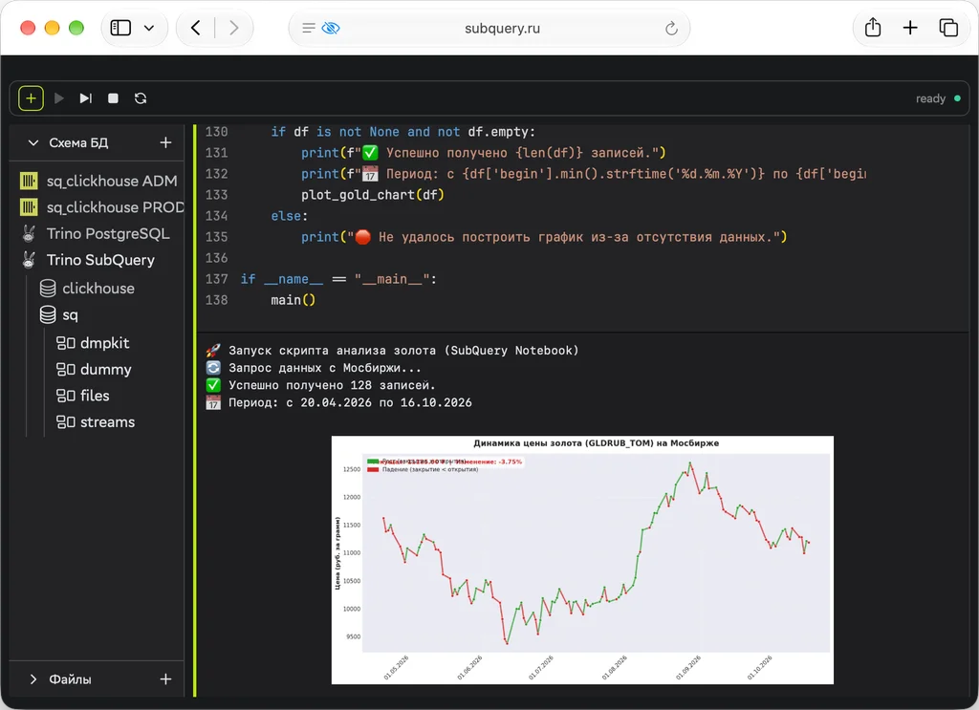
Task: Add a new notebook cell
Action: (31, 98)
